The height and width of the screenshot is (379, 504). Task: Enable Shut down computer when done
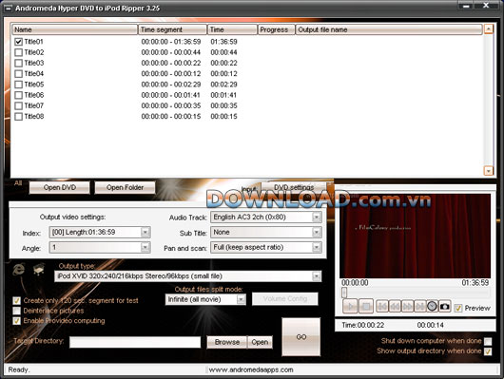click(x=488, y=341)
